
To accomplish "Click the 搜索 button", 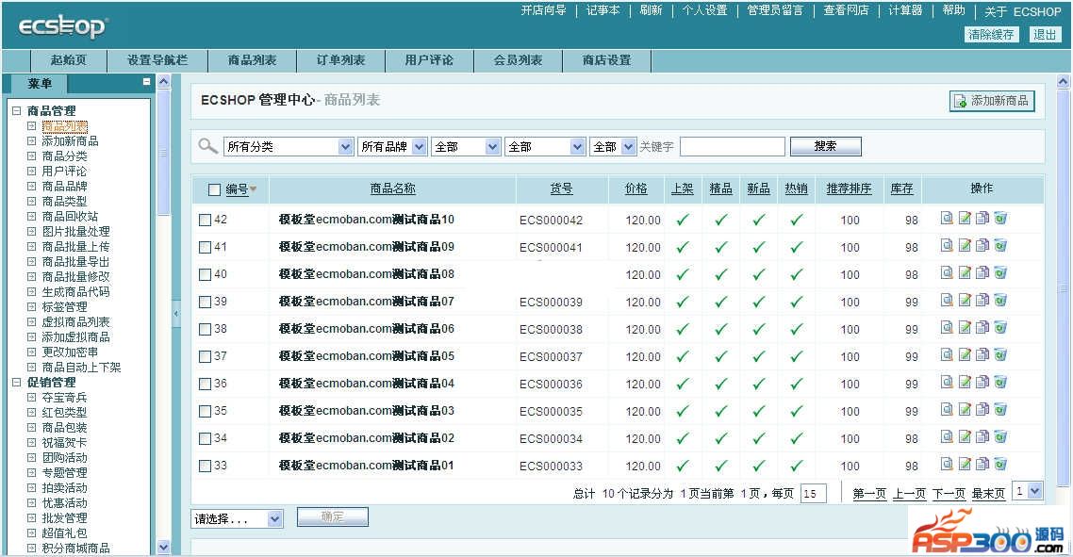I will [825, 147].
